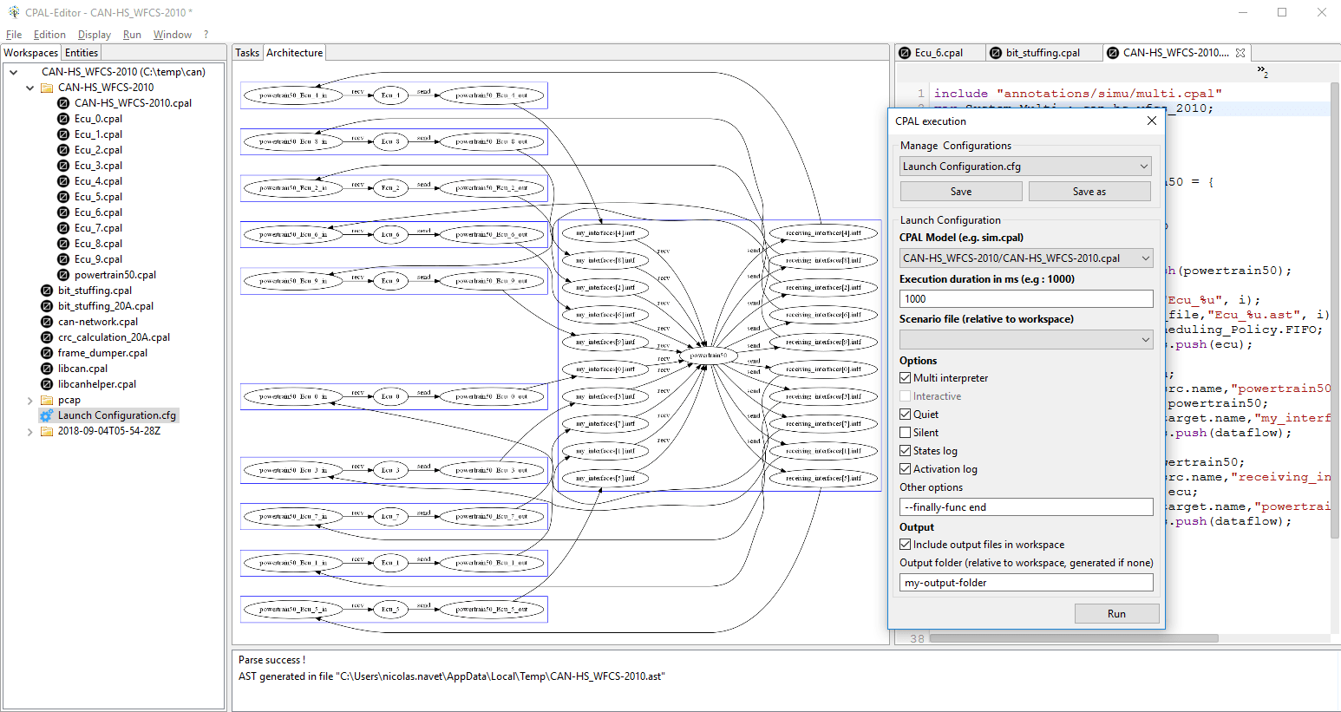Click the frame_dumper.cpal file icon

pyautogui.click(x=47, y=353)
